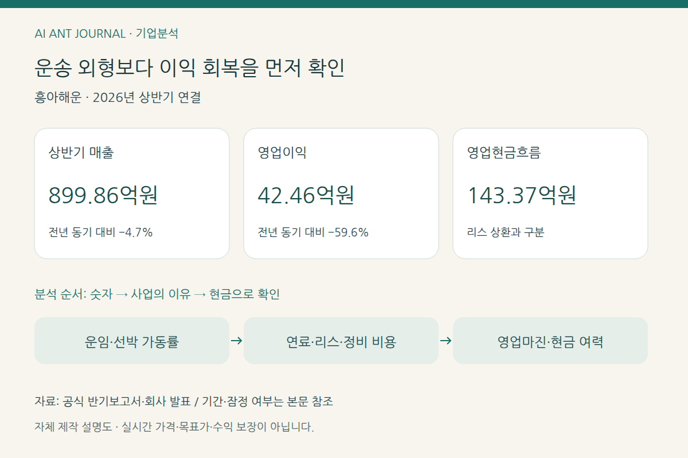Screen dimensions: 688x458
Task: Click the note '리스 상환과 구분'
Action: coord(506,232)
